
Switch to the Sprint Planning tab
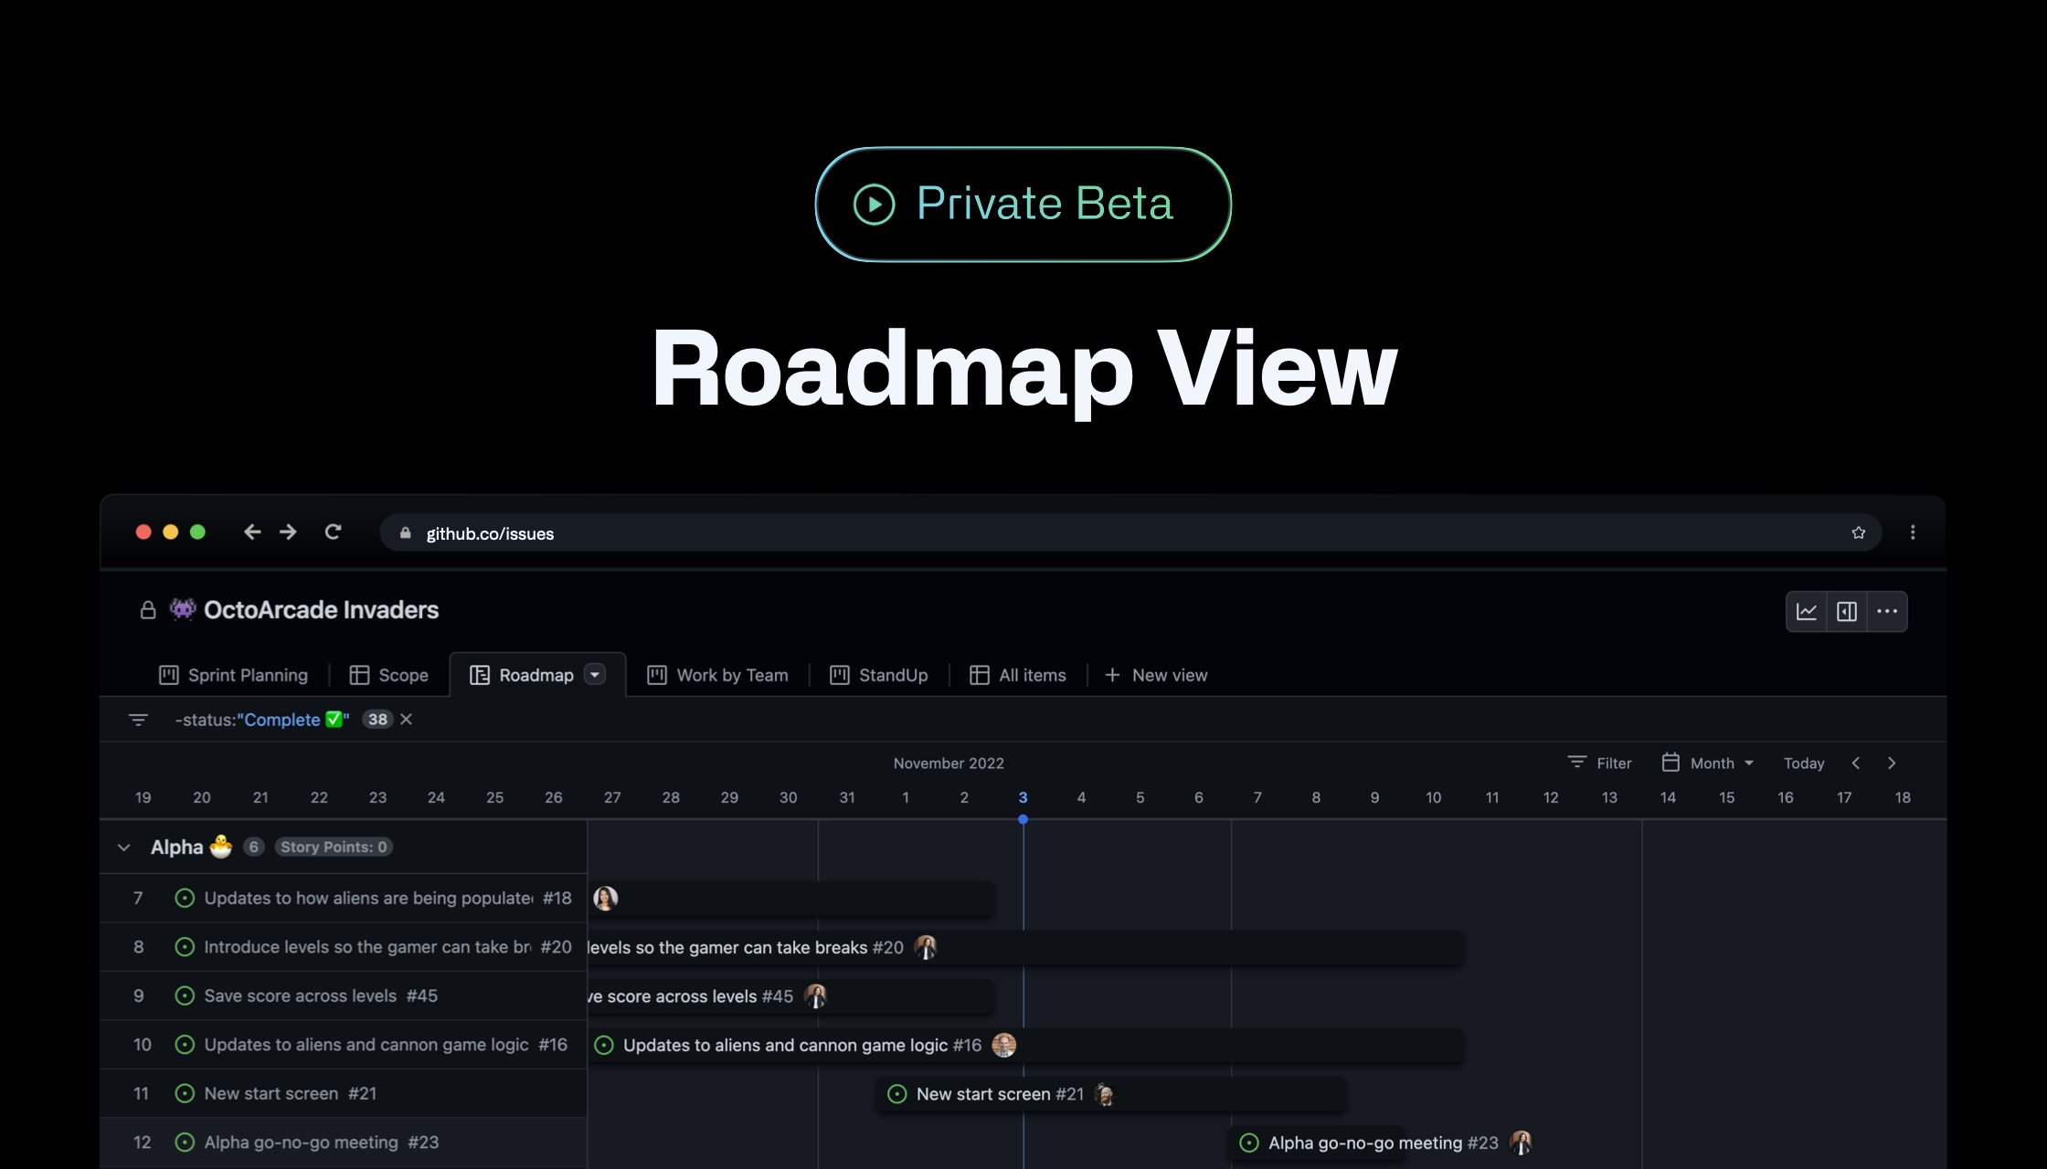point(247,675)
